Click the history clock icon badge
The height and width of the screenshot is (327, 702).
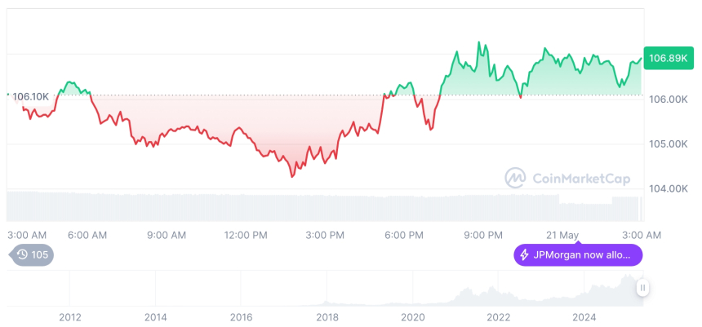click(22, 255)
